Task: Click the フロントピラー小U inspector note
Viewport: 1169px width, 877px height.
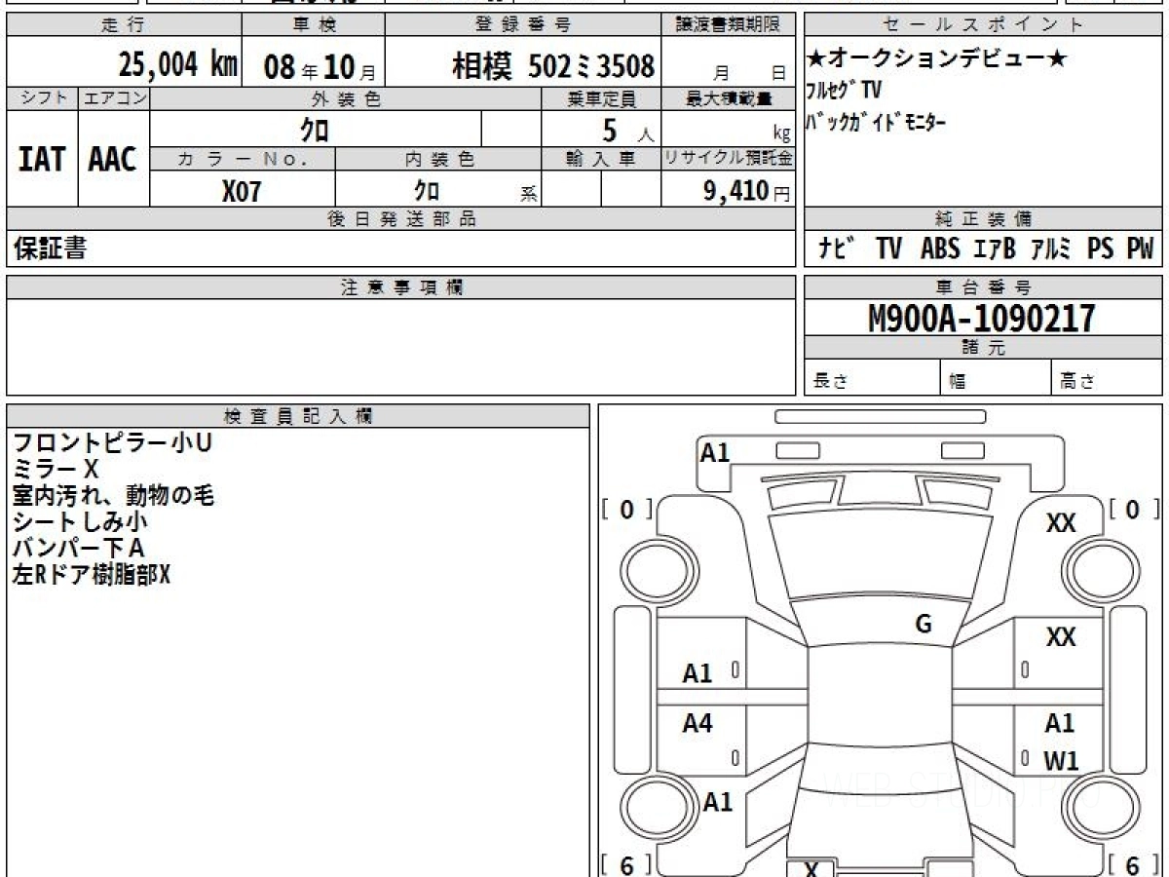Action: [x=111, y=443]
